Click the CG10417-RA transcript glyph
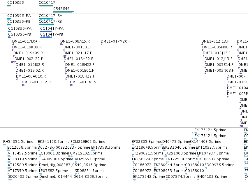Screen dimensions: 248x181 pos(46,19)
